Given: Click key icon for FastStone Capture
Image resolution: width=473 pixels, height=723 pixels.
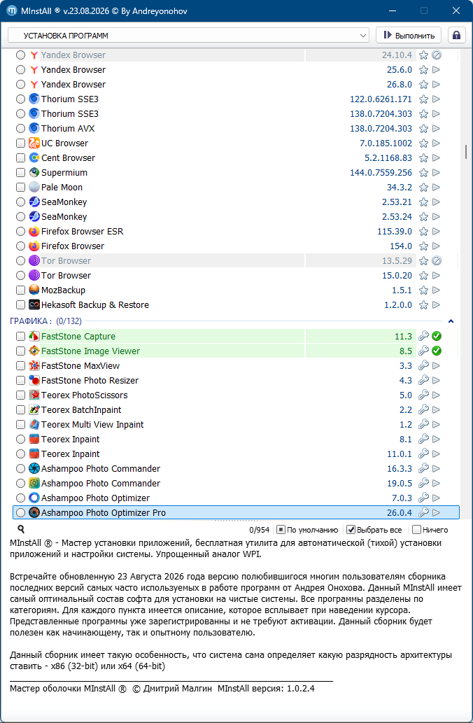Looking at the screenshot, I should 423,337.
